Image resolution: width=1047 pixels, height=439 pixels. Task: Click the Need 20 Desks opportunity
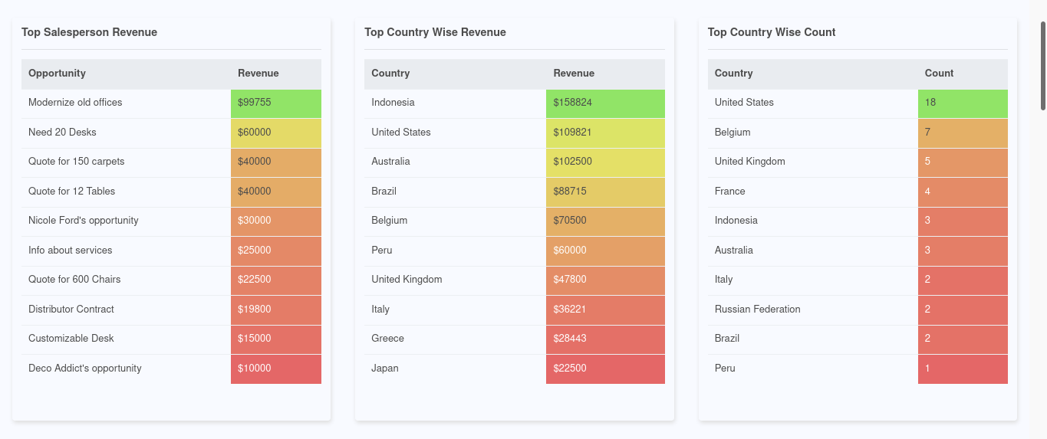coord(62,133)
